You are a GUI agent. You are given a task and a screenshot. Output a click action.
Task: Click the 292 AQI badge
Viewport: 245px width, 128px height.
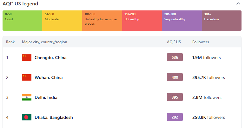tap(175, 117)
